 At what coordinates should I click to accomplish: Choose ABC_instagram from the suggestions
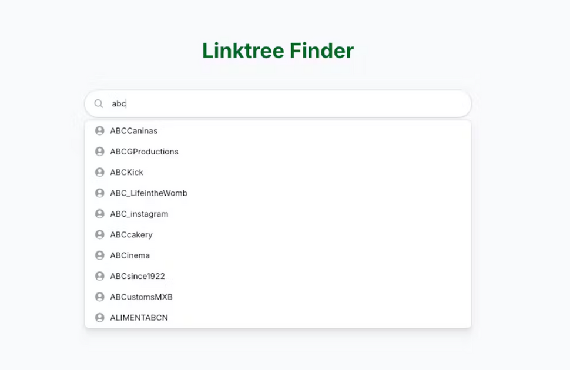pos(139,214)
